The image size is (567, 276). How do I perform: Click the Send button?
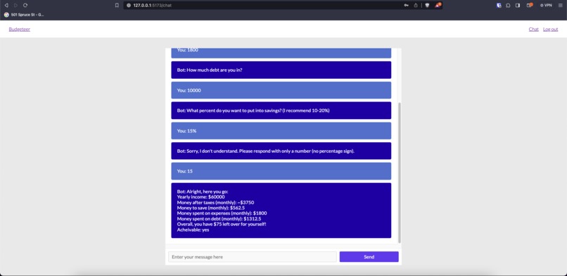[369, 257]
